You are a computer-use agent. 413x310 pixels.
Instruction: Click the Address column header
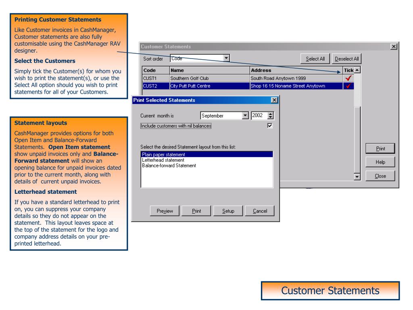[296, 70]
